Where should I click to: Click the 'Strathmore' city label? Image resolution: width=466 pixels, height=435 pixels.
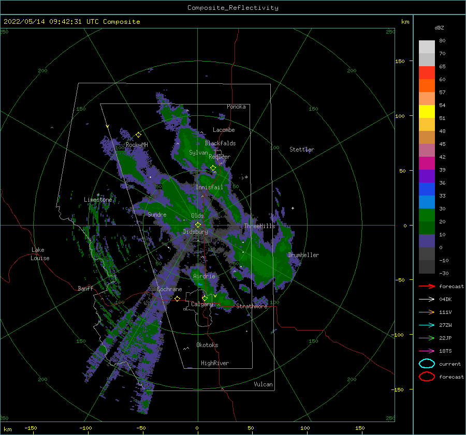pos(252,306)
